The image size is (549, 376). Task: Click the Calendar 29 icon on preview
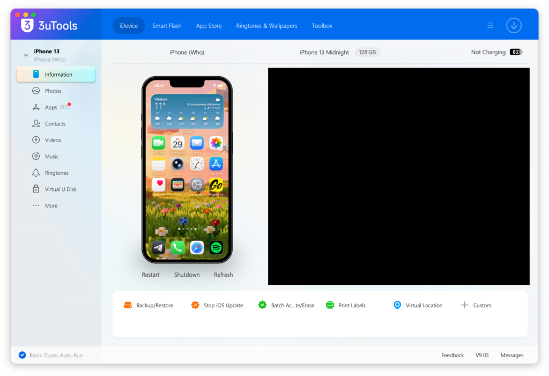(177, 143)
